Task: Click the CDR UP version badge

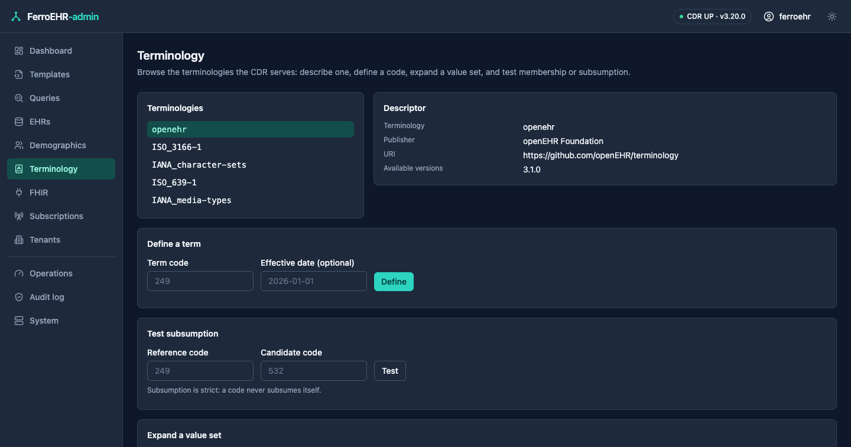Action: [712, 17]
